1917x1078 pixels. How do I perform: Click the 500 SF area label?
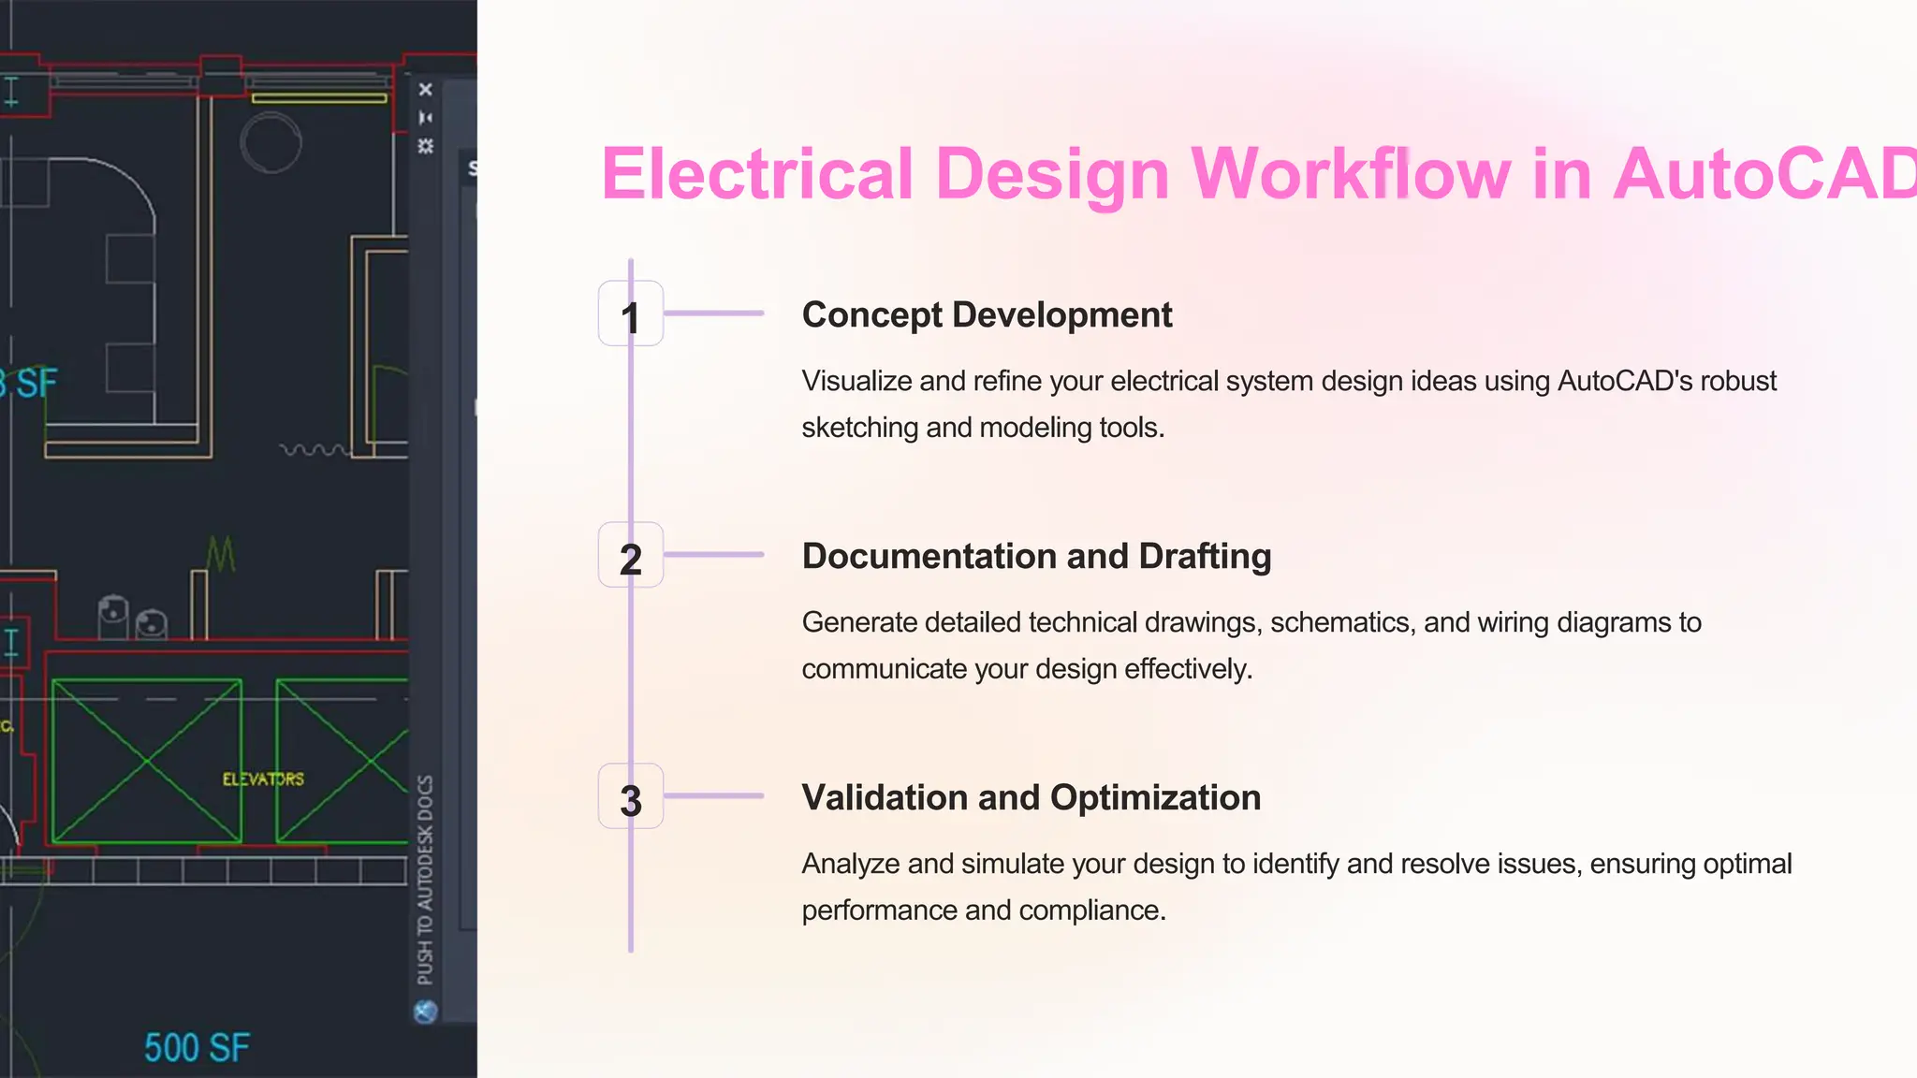click(197, 1048)
